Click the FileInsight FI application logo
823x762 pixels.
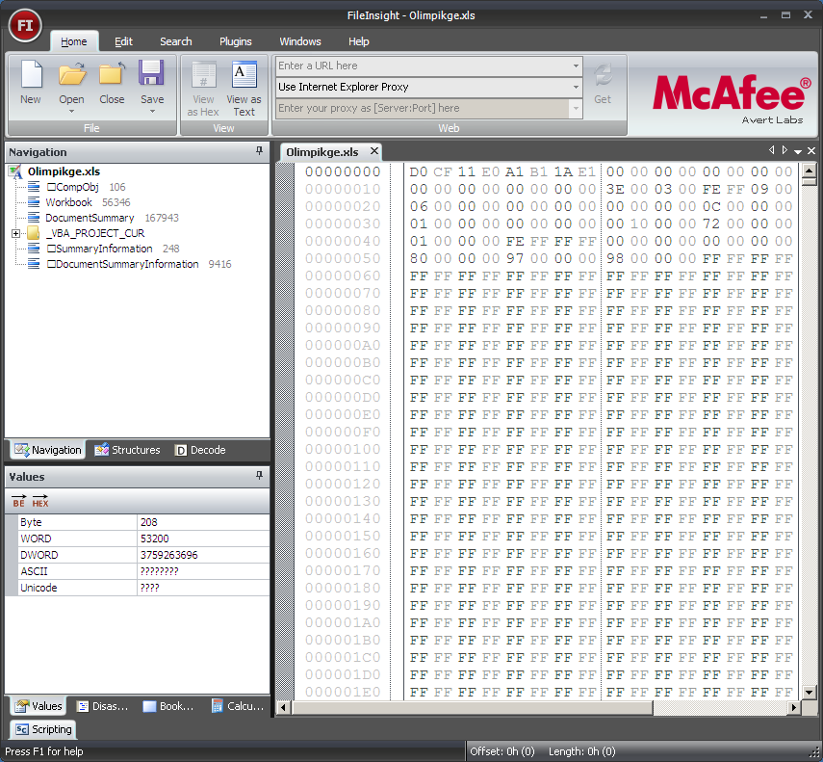25,26
